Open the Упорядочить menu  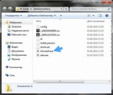tap(13, 15)
